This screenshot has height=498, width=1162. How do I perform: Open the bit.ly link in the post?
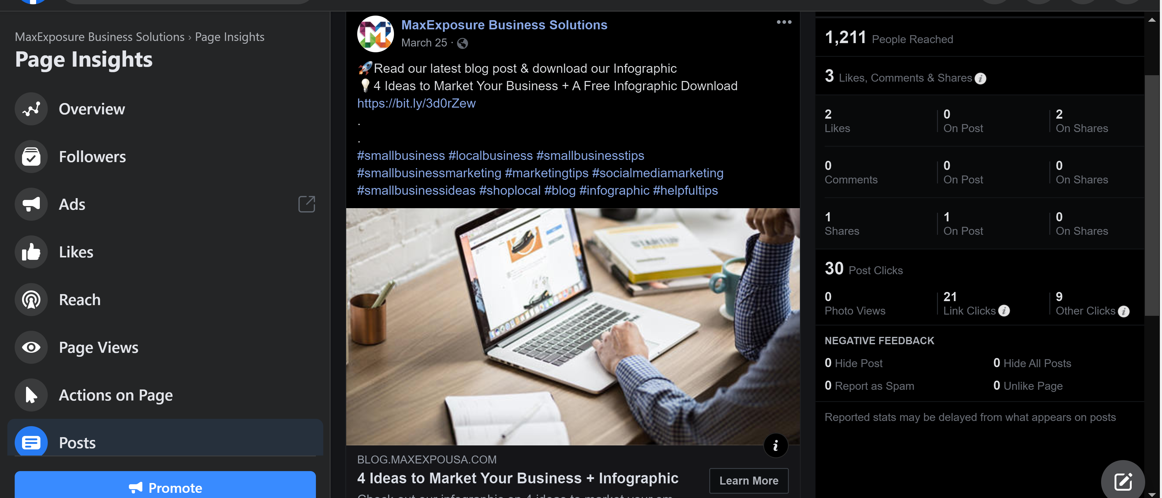pos(416,103)
